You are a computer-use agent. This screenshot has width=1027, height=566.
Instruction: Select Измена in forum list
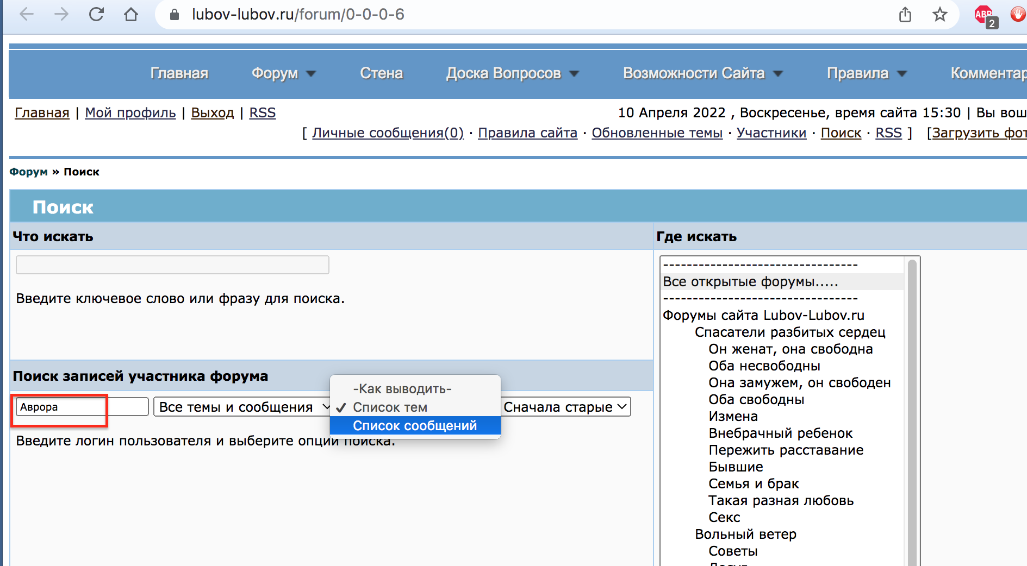coord(733,416)
